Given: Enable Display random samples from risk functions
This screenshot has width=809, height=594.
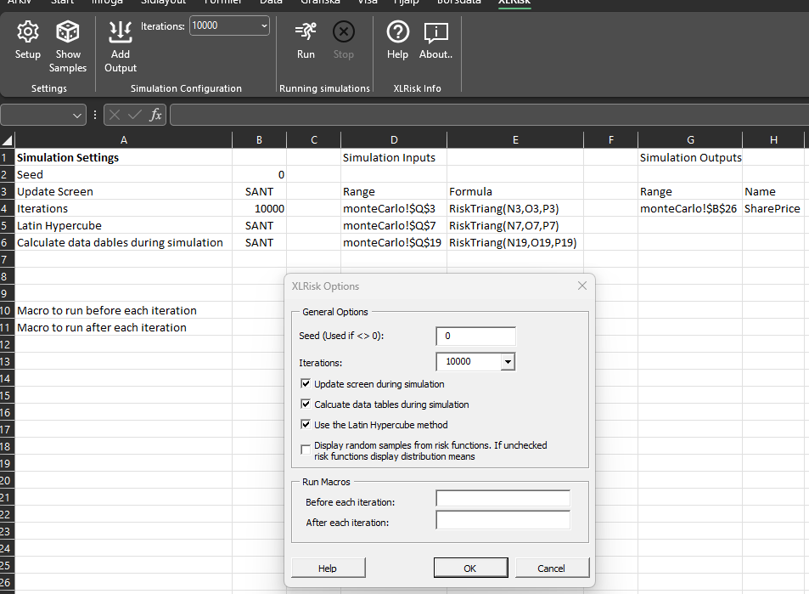Looking at the screenshot, I should (x=306, y=450).
